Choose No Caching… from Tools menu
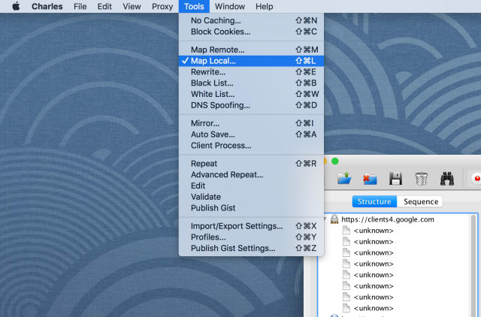This screenshot has width=481, height=317. coord(251,20)
